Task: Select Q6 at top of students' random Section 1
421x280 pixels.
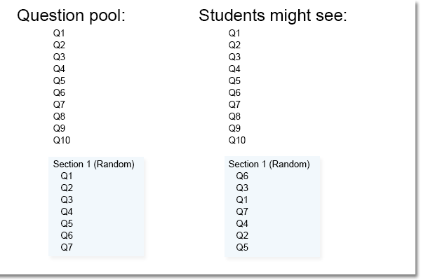Action: coord(242,176)
